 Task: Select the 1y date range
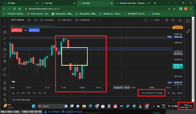pyautogui.click(x=18, y=93)
